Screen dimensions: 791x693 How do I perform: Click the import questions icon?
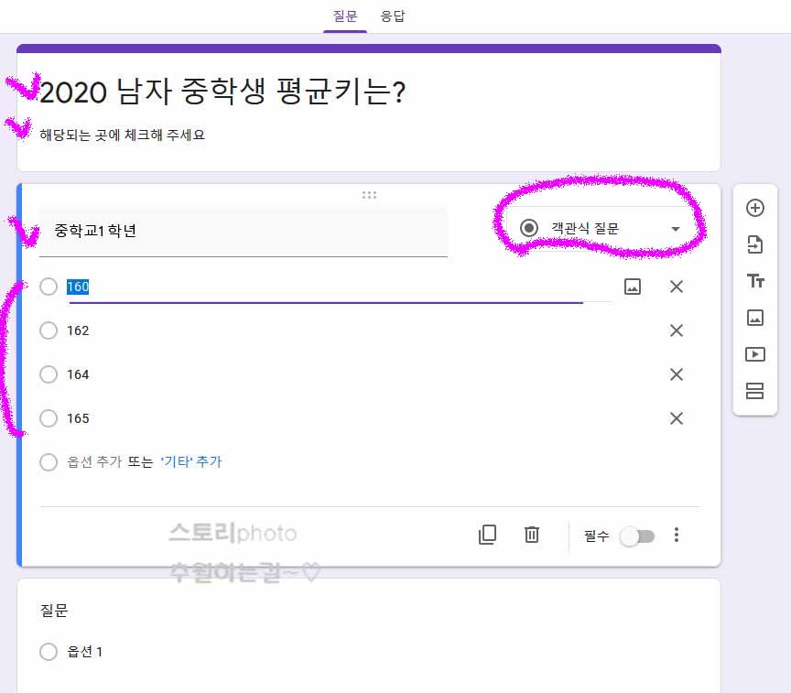pos(754,244)
